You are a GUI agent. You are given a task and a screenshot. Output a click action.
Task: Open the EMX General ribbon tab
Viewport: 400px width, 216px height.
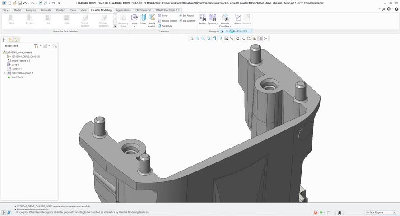143,10
